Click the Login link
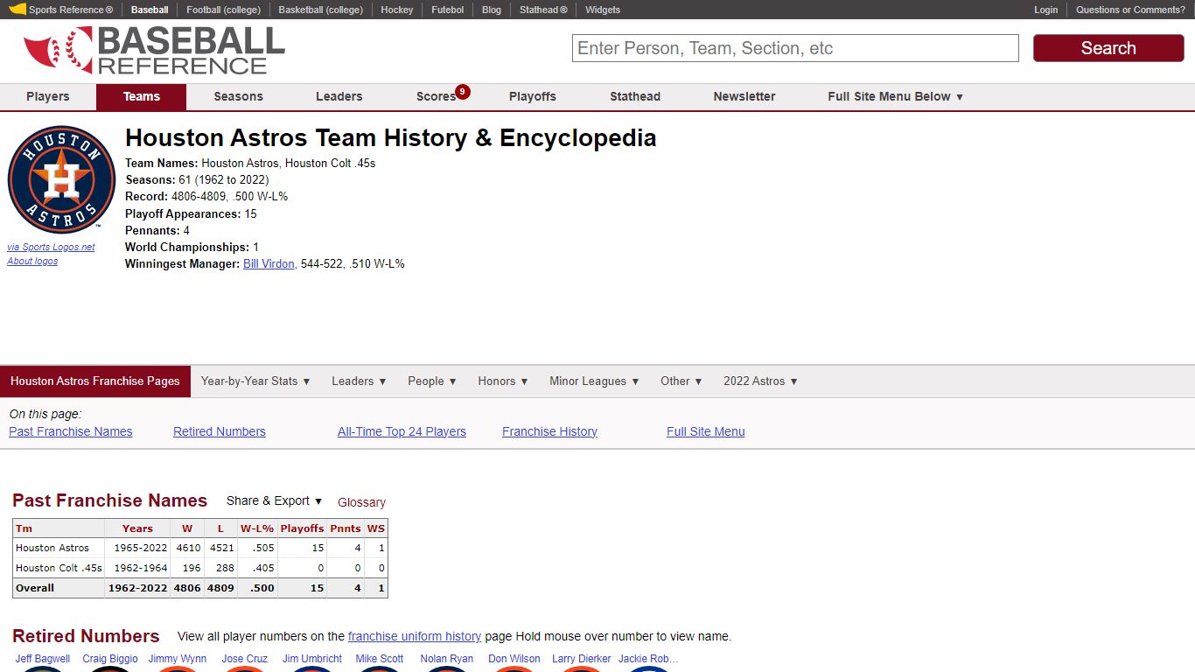1195x672 pixels. click(x=1046, y=10)
